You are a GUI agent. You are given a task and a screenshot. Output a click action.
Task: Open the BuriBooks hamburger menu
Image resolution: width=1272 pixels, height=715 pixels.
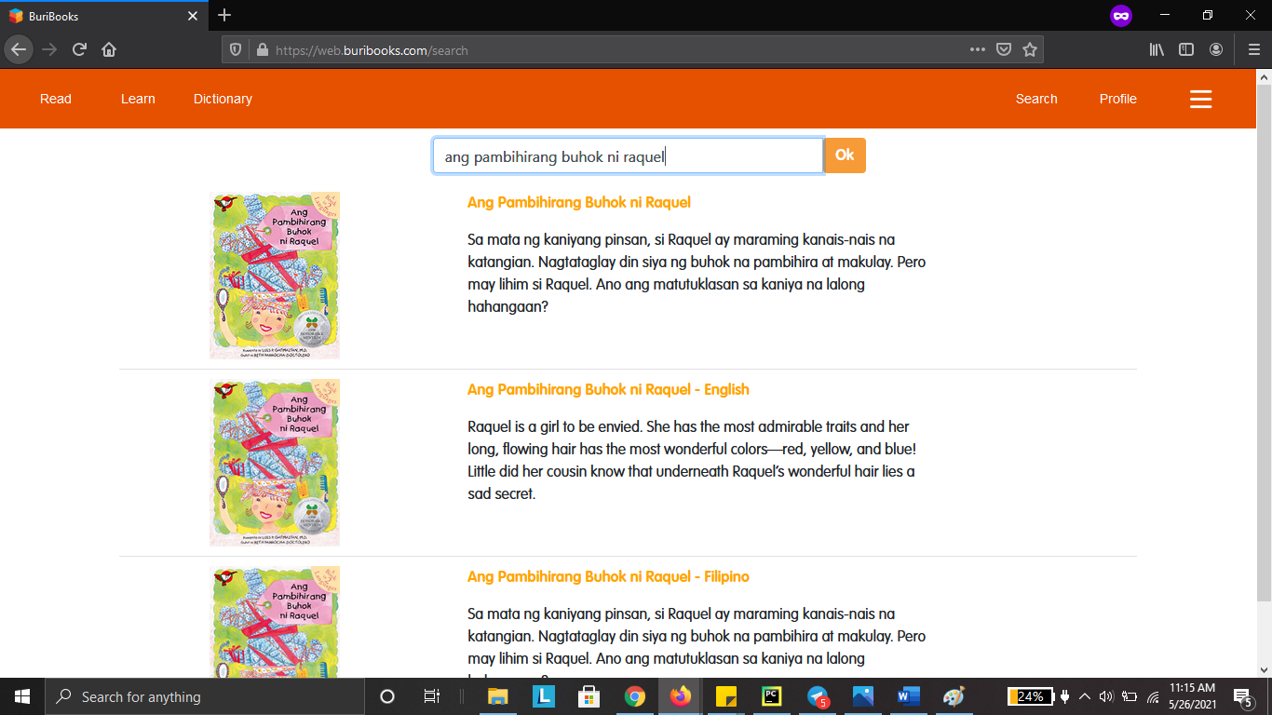click(x=1201, y=99)
